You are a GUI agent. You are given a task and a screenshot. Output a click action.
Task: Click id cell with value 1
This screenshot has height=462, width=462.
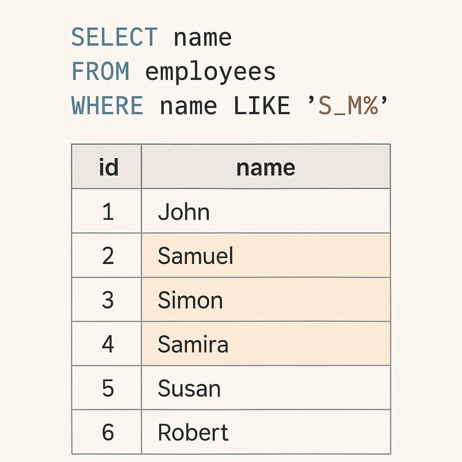pyautogui.click(x=106, y=211)
